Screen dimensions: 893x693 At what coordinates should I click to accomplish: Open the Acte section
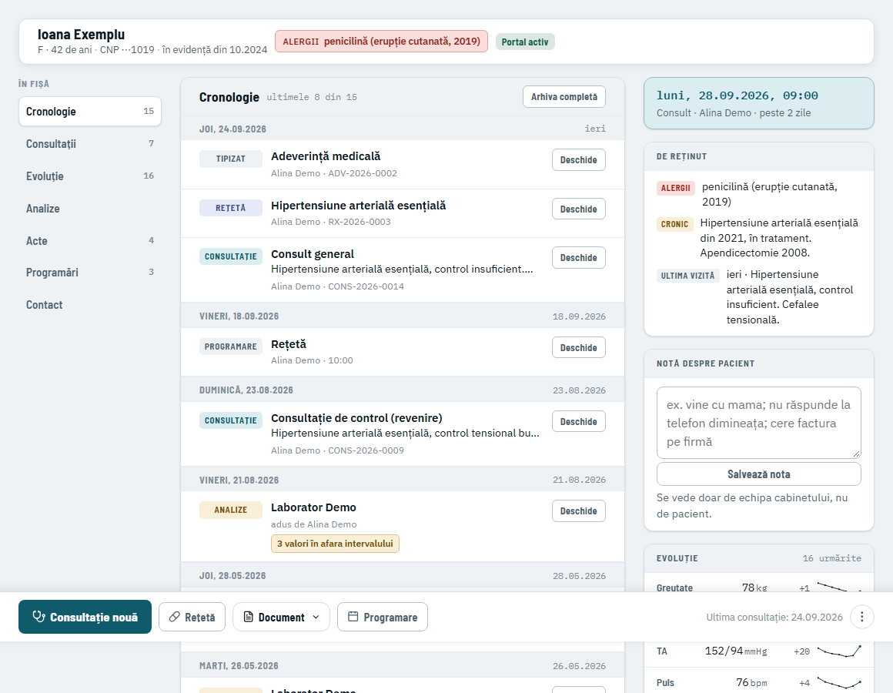click(90, 240)
